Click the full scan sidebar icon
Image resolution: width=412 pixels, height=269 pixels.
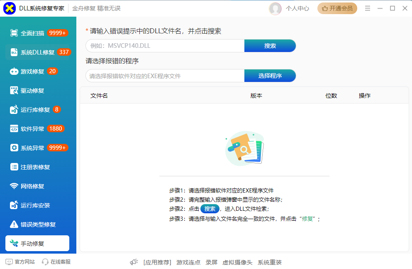click(x=14, y=33)
